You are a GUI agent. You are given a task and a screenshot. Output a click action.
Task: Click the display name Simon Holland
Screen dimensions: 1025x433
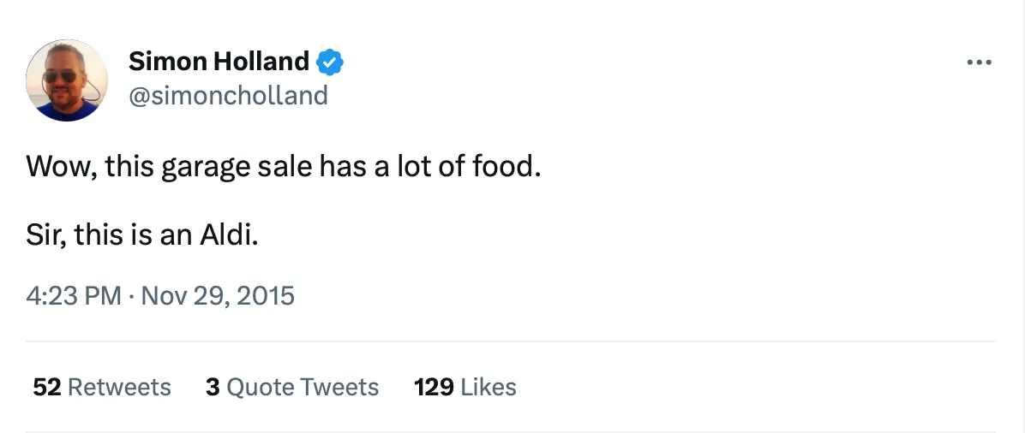219,62
